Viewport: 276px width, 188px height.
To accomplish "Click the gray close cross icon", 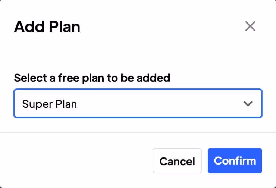I will 250,26.
